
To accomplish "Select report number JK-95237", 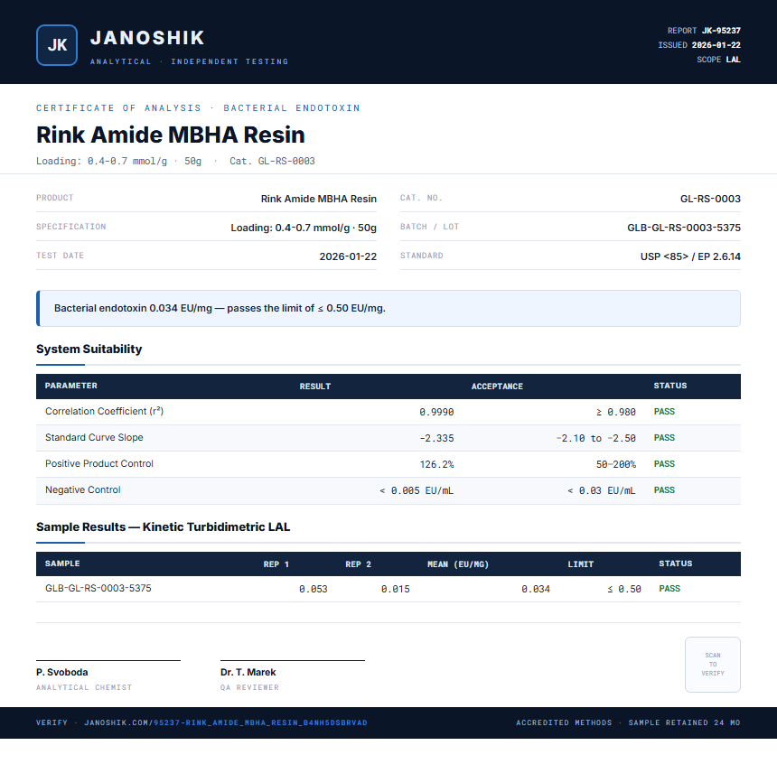I will [x=721, y=31].
